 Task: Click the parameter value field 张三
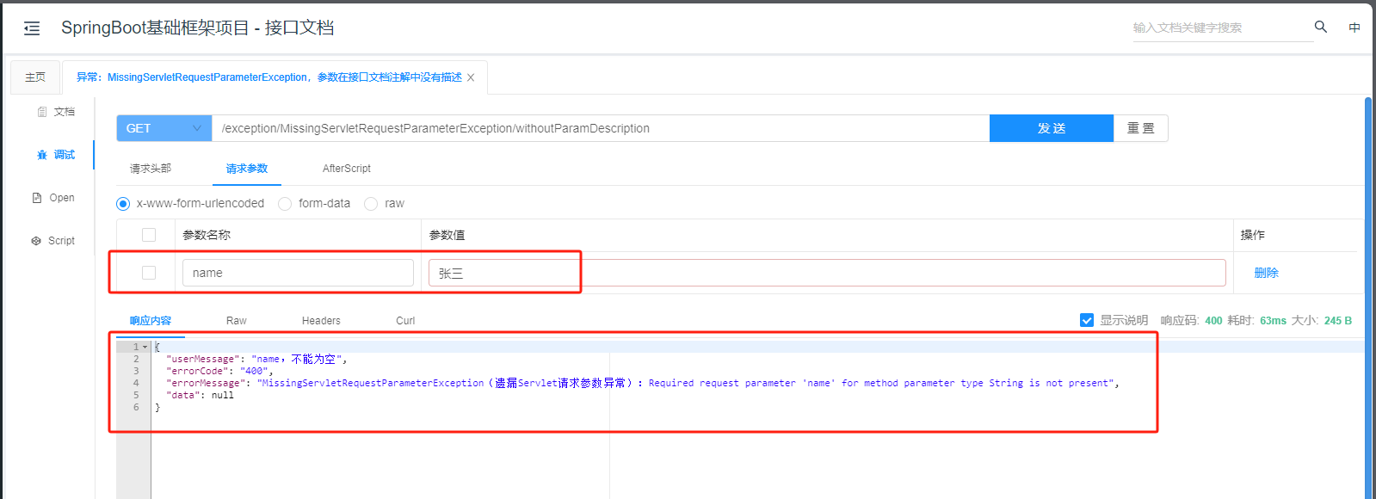[827, 273]
